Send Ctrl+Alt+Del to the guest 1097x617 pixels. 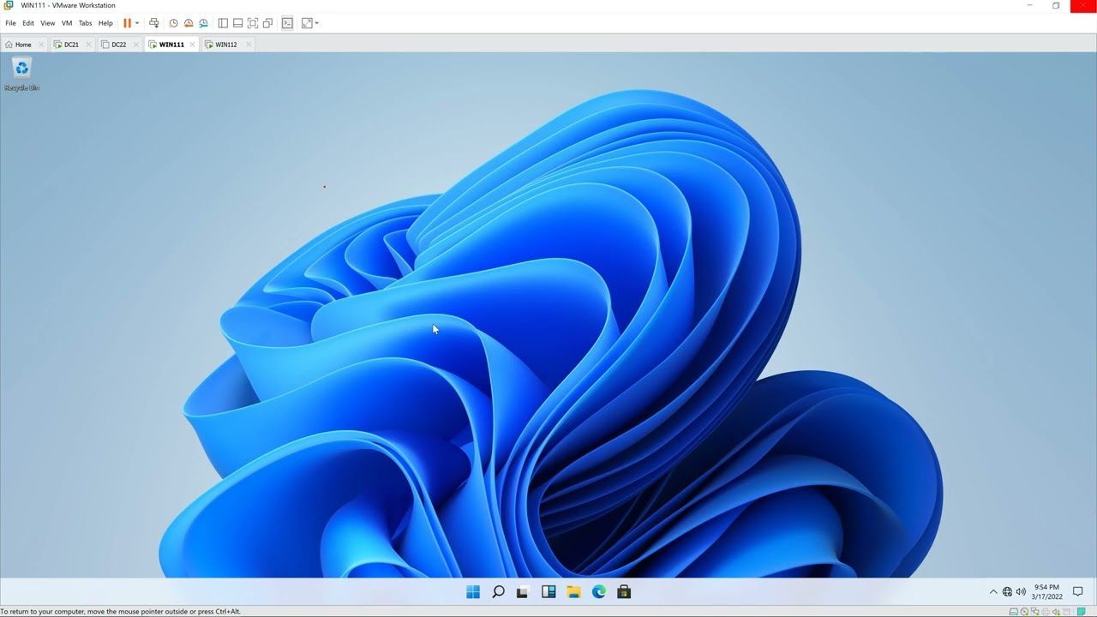[x=154, y=23]
